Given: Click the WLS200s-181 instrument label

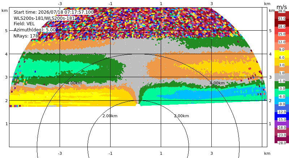Looking at the screenshot, I should (x=44, y=18).
